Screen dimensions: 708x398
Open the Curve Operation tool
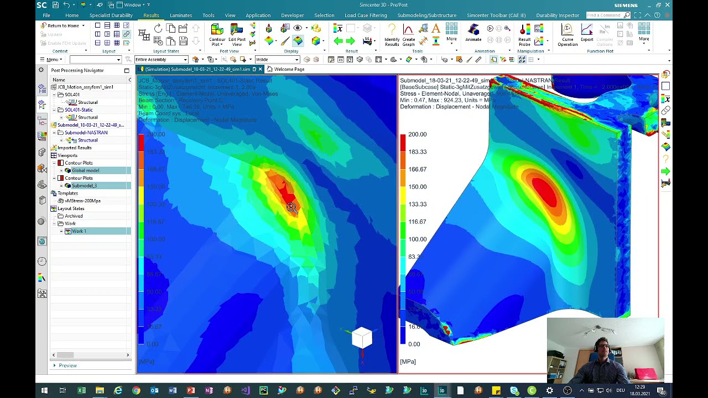click(x=568, y=33)
